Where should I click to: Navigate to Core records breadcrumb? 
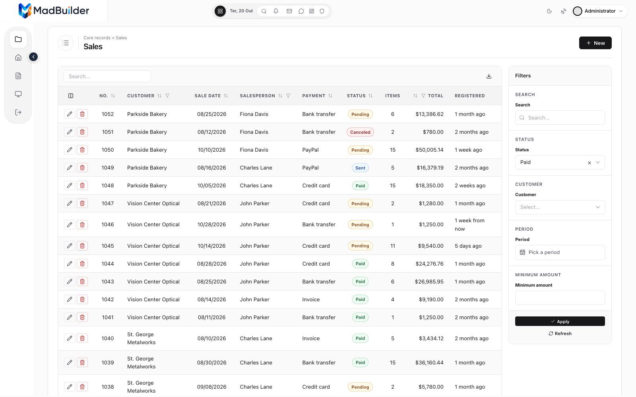(97, 38)
